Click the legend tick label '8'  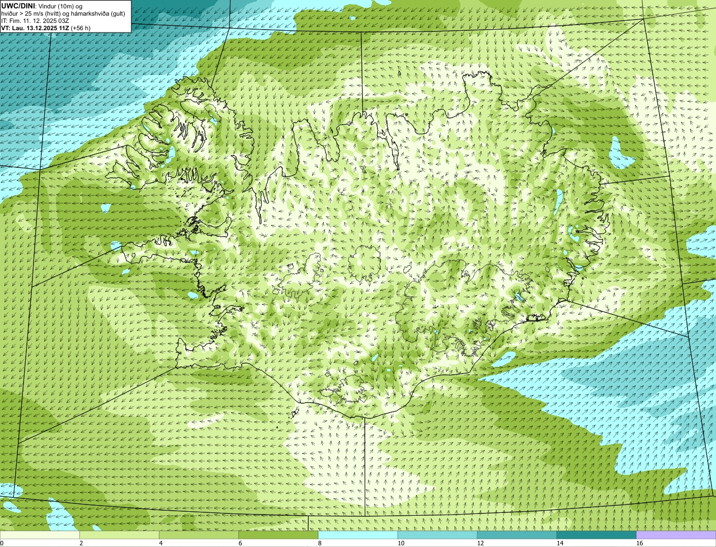[x=320, y=543]
